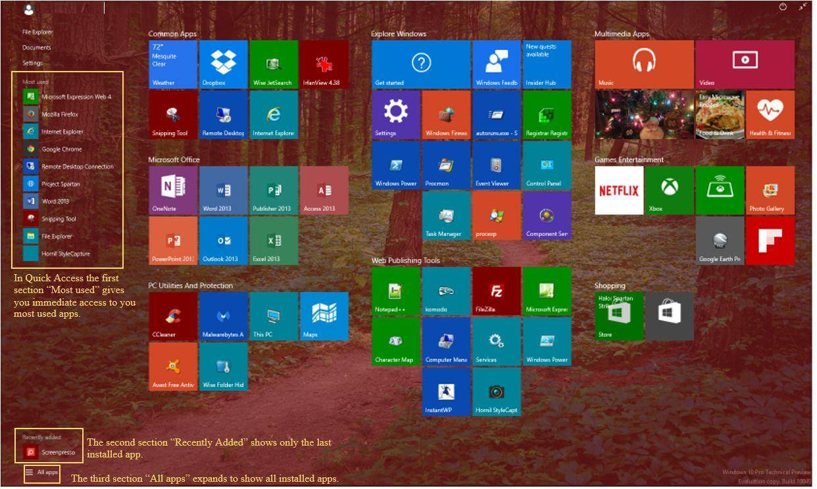Open the Publisher 2013 tile
This screenshot has height=489, width=817.
click(274, 191)
